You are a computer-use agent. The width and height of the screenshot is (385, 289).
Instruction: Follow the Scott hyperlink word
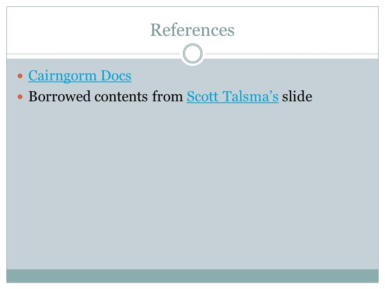pos(202,96)
